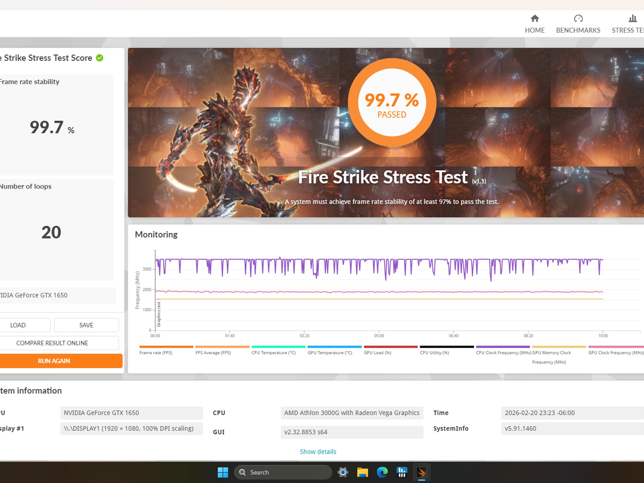
Task: Click the Monitoring heading
Action: 156,235
